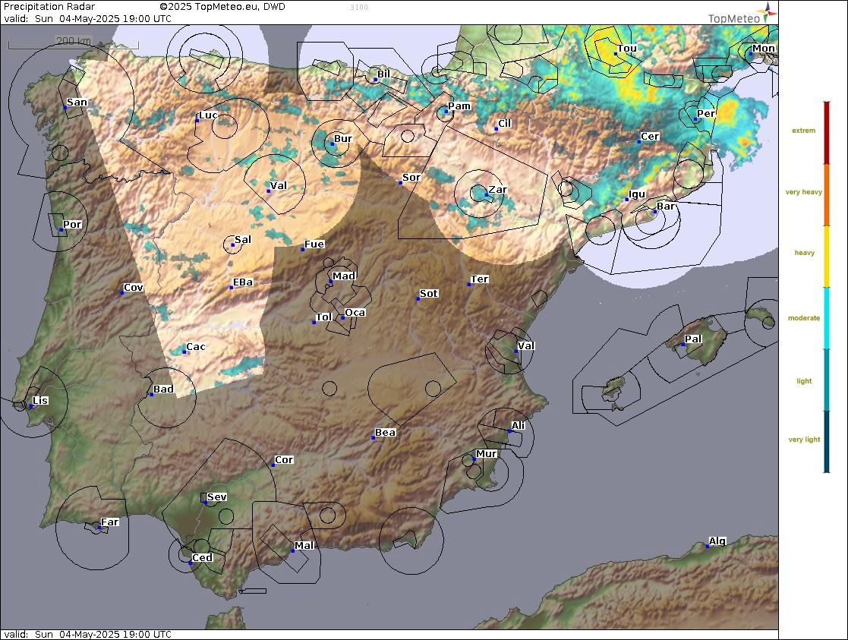Select the 'Val' Valladolid station label

[x=279, y=185]
